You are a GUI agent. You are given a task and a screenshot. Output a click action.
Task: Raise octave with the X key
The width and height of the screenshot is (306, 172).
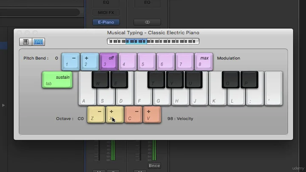[x=115, y=115]
